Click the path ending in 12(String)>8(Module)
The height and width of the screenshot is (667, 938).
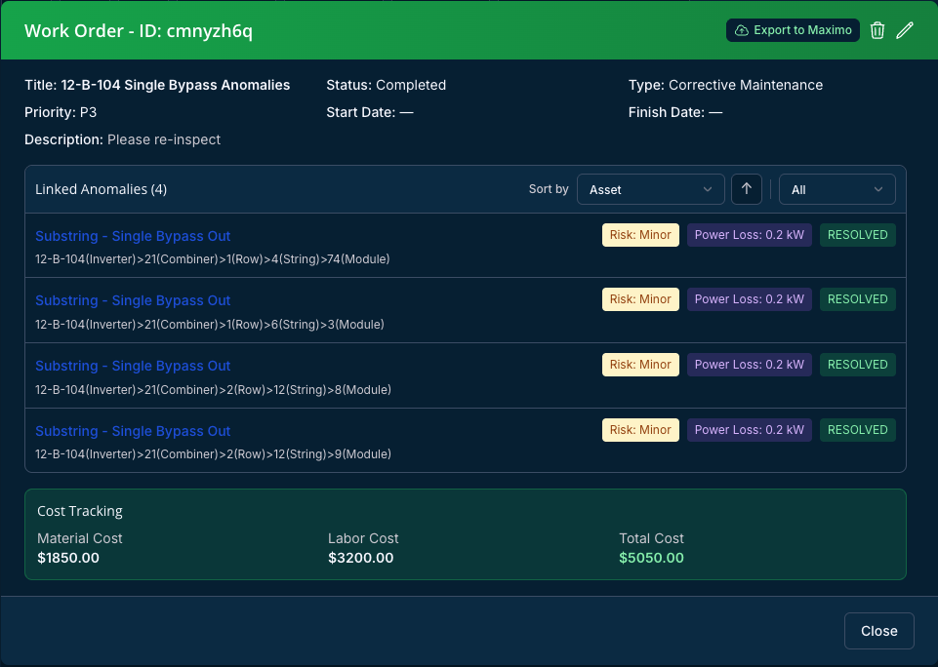click(x=213, y=390)
